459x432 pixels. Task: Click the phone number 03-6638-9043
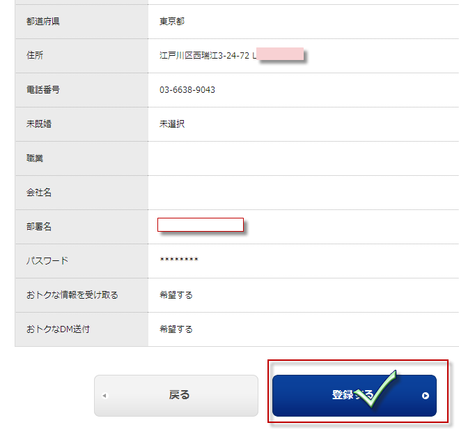click(x=187, y=90)
